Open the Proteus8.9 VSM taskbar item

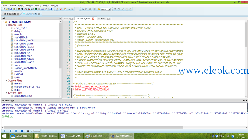tap(71, 136)
